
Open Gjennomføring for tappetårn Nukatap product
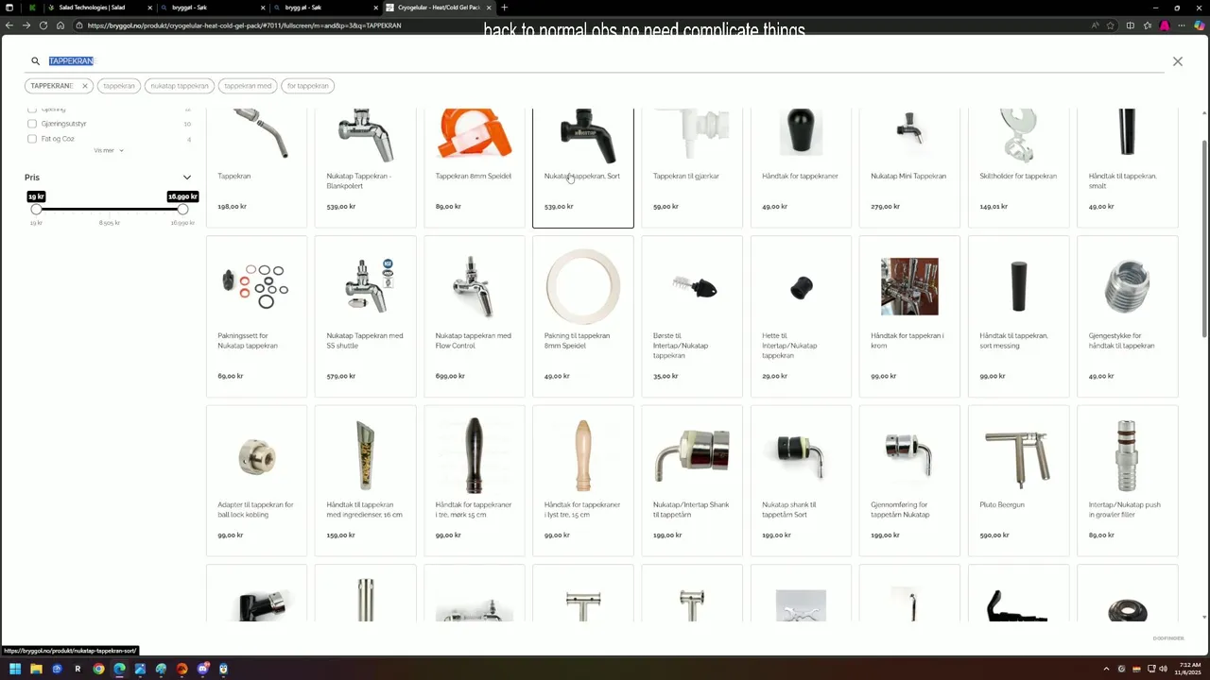click(x=909, y=481)
